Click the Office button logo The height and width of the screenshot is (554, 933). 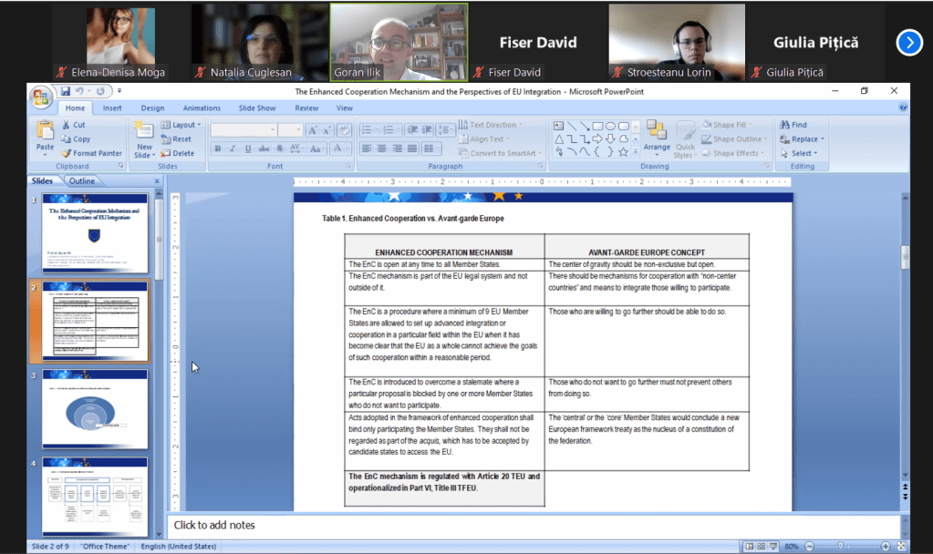tap(41, 97)
